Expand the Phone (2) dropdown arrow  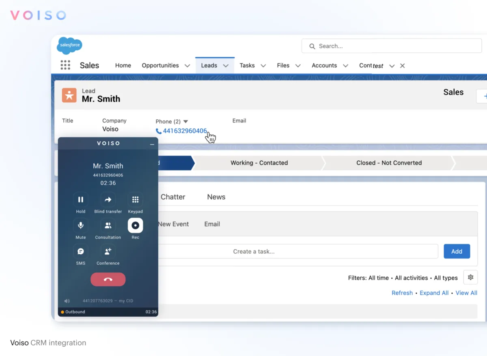186,121
